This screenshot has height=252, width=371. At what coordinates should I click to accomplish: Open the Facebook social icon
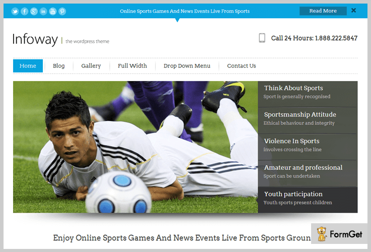click(x=24, y=11)
